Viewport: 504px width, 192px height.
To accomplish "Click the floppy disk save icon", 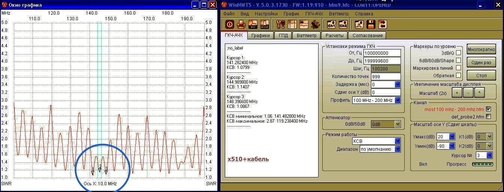I will coord(371,24).
